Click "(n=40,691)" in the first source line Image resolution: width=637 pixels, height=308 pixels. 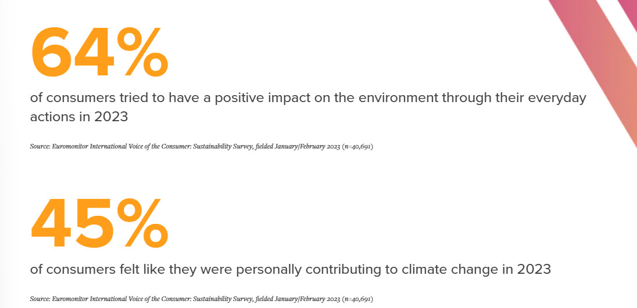[357, 147]
